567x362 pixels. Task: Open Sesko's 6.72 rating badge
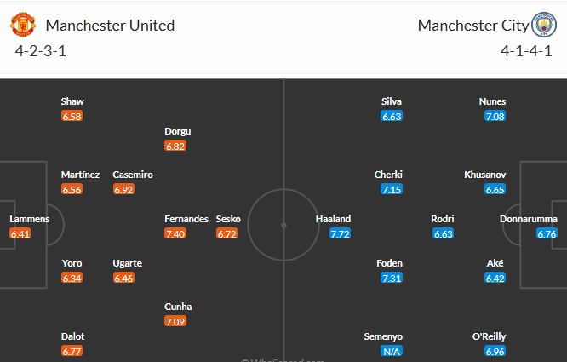pyautogui.click(x=227, y=233)
